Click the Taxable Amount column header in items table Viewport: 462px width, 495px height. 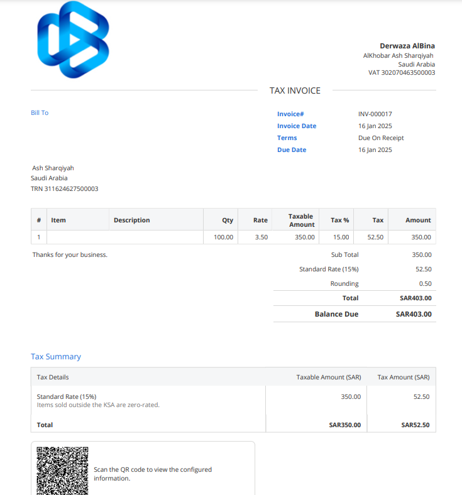[x=301, y=220]
